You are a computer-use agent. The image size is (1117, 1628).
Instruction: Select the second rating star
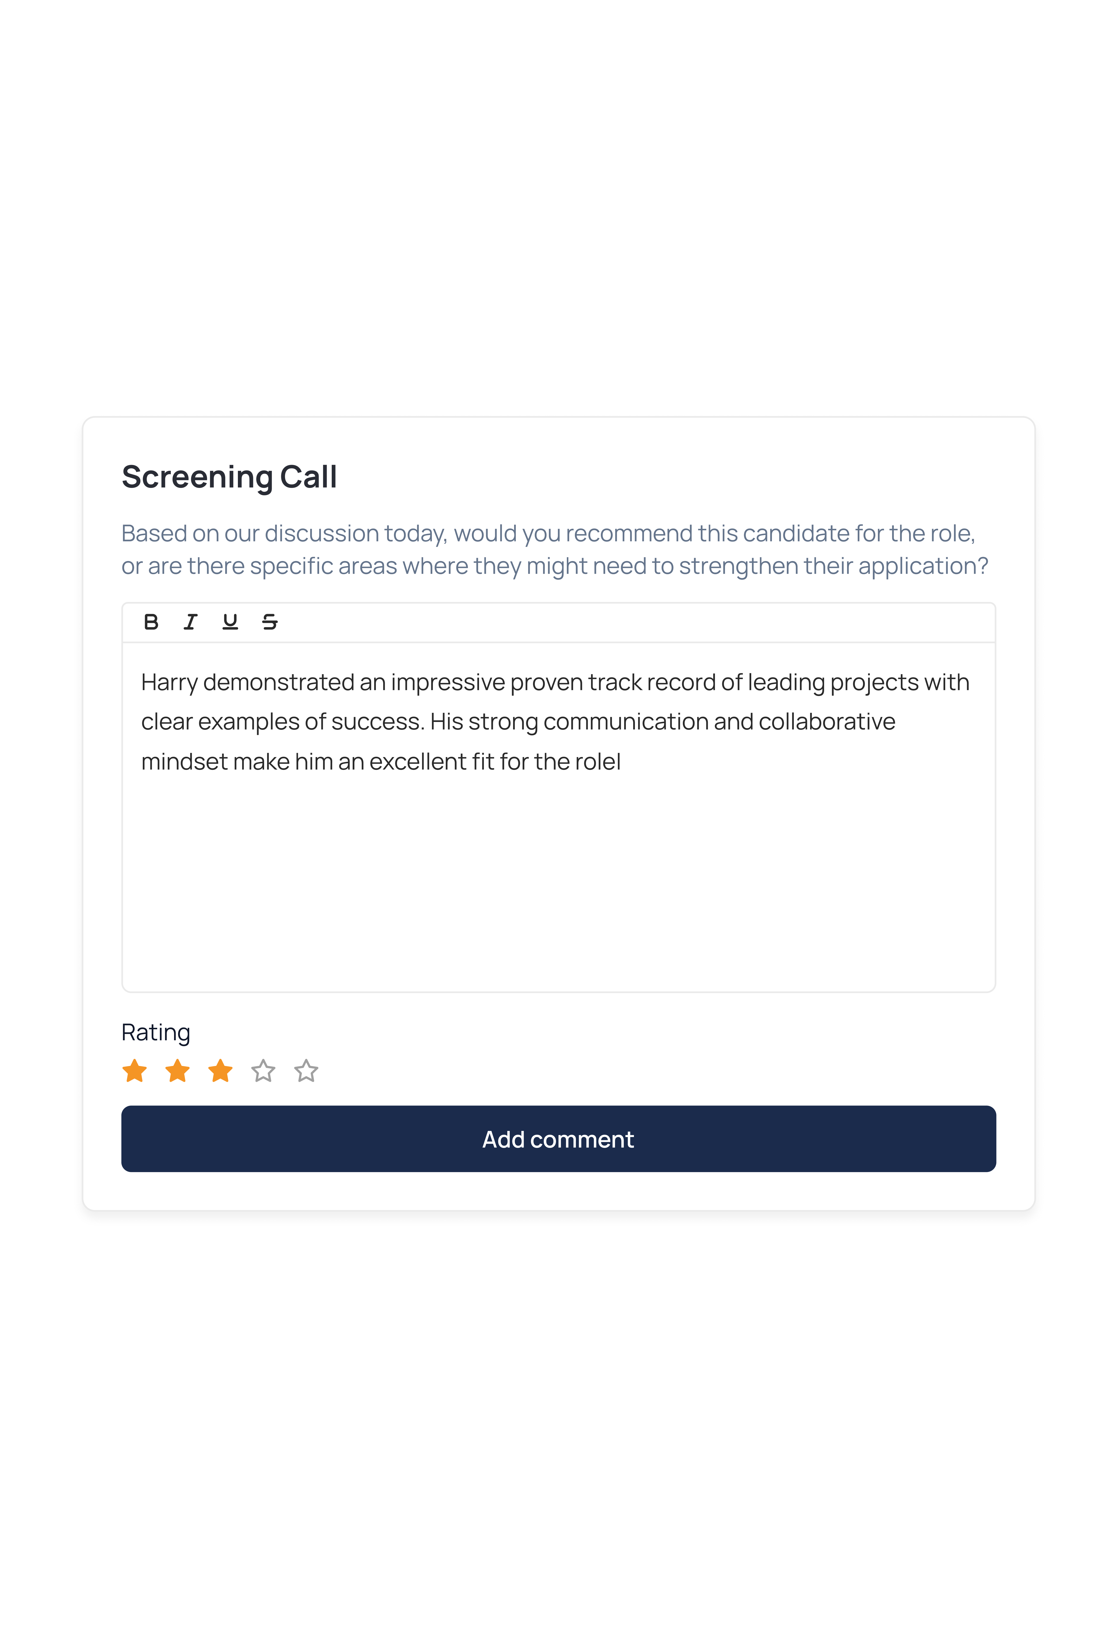[x=177, y=1071]
